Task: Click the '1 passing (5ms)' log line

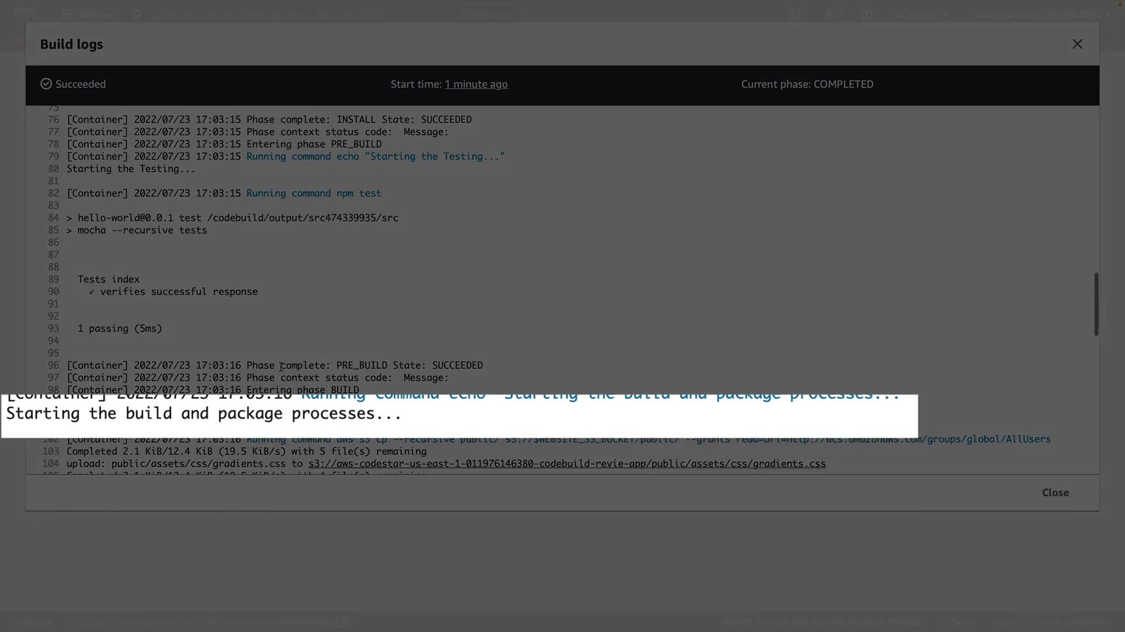Action: tap(120, 328)
